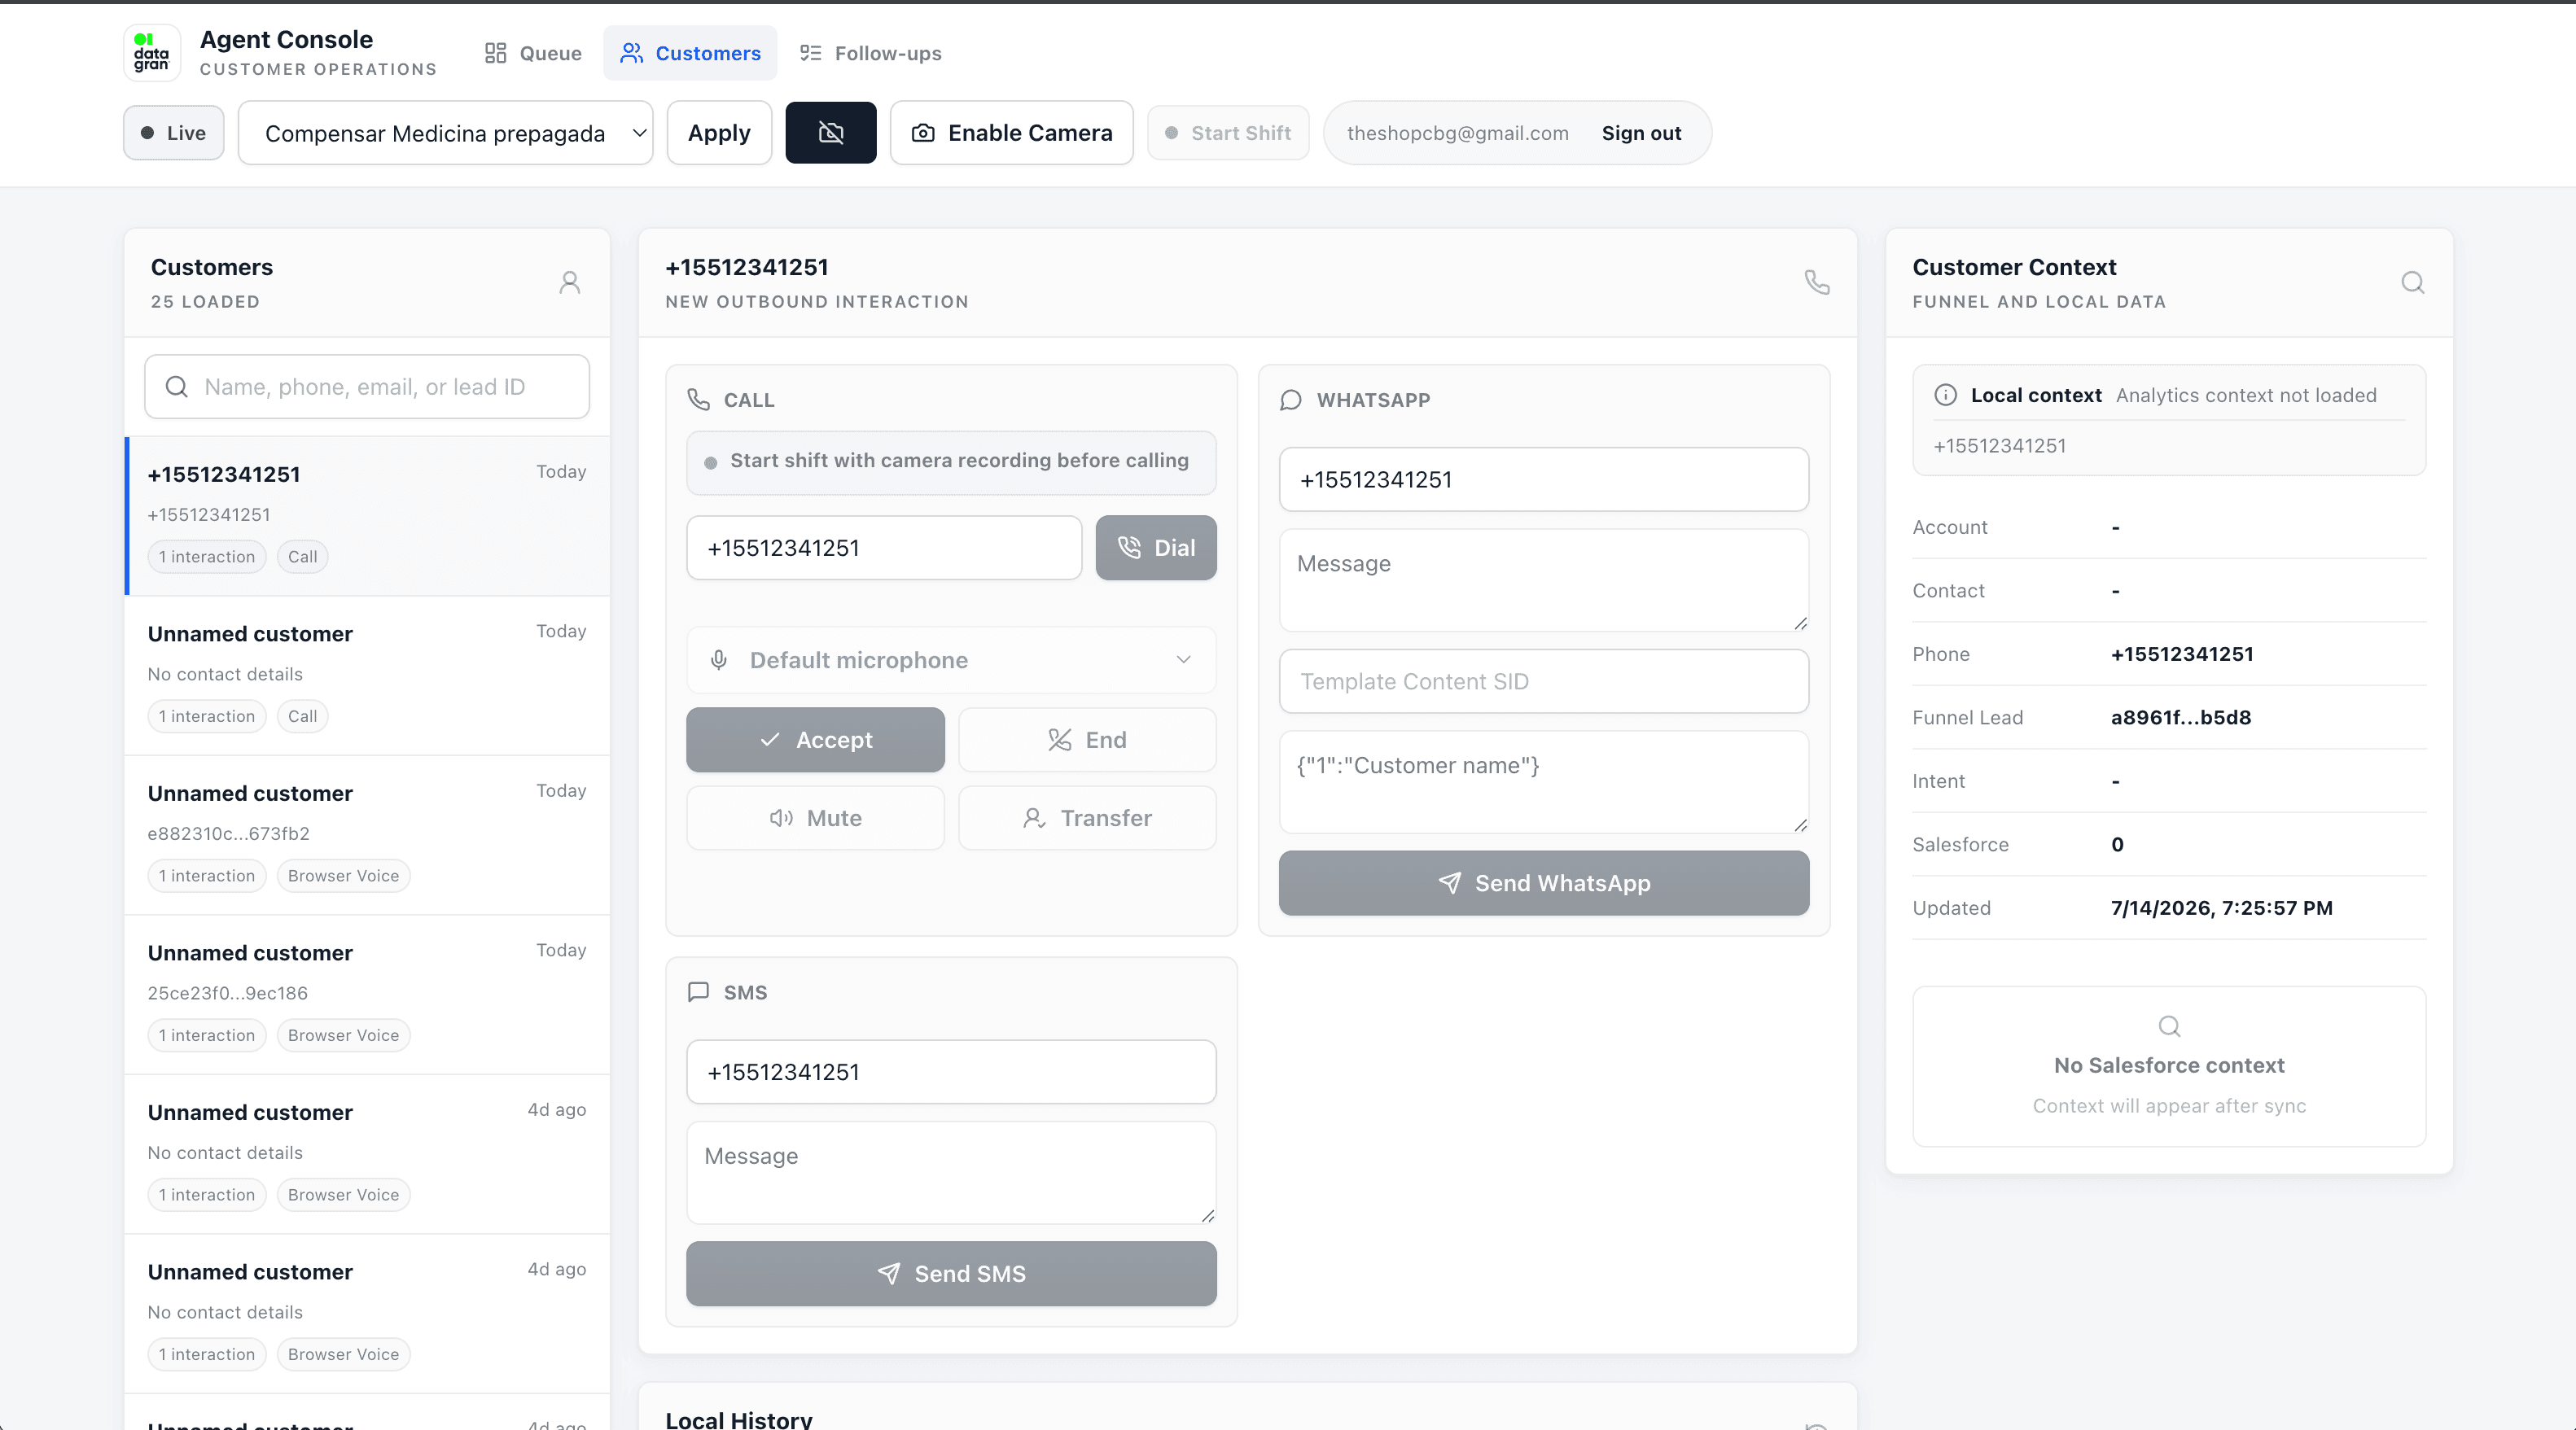
Task: Click the SMS phone number field
Action: (951, 1072)
